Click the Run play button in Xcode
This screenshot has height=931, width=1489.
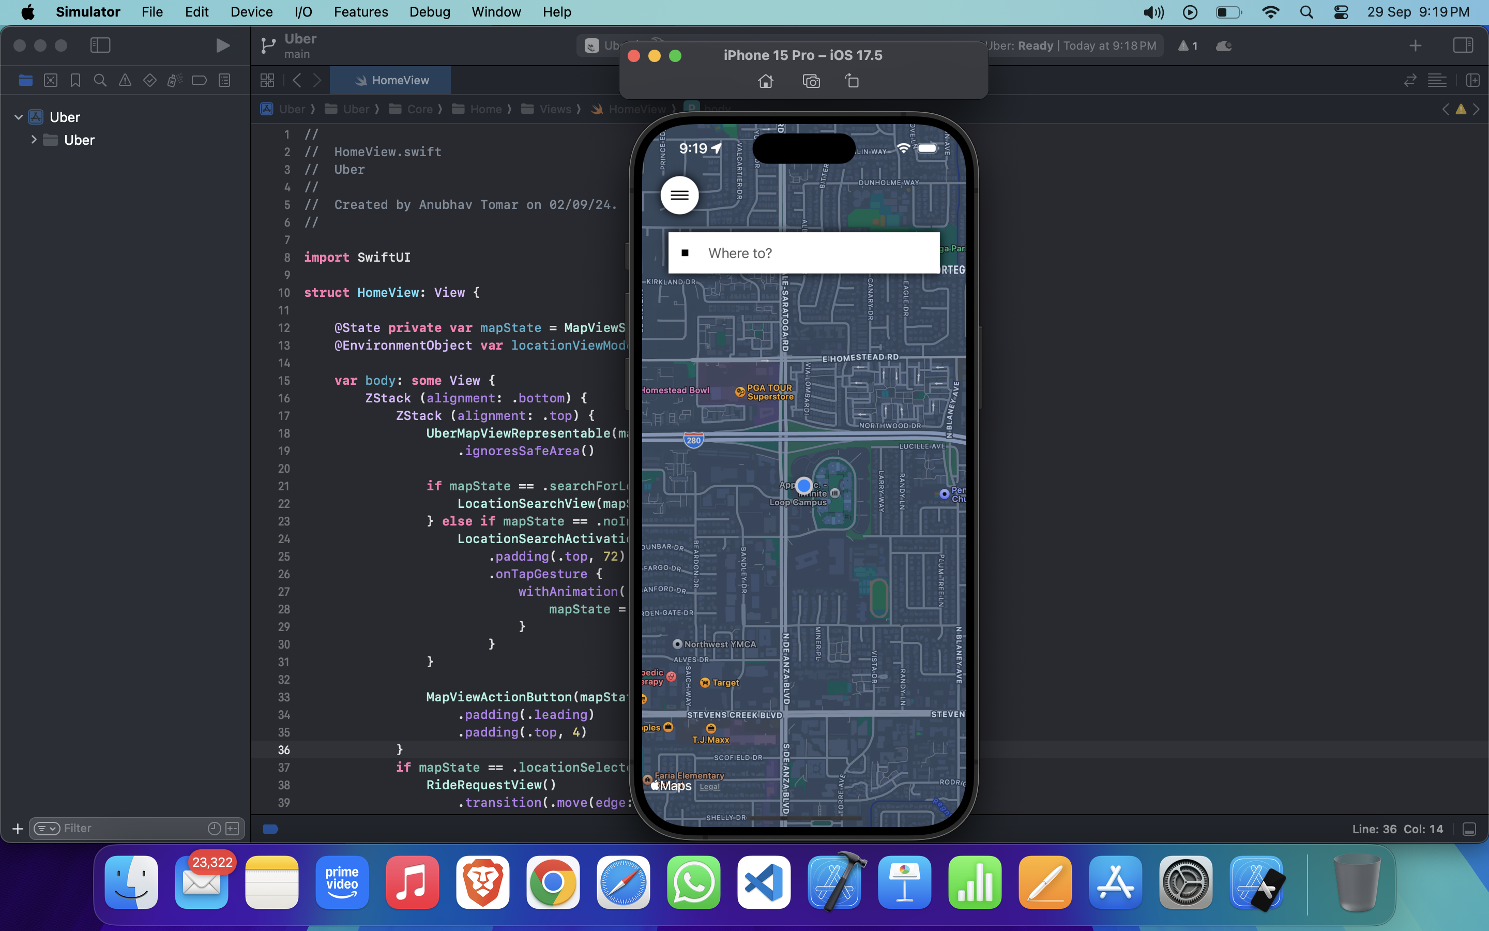click(x=223, y=46)
